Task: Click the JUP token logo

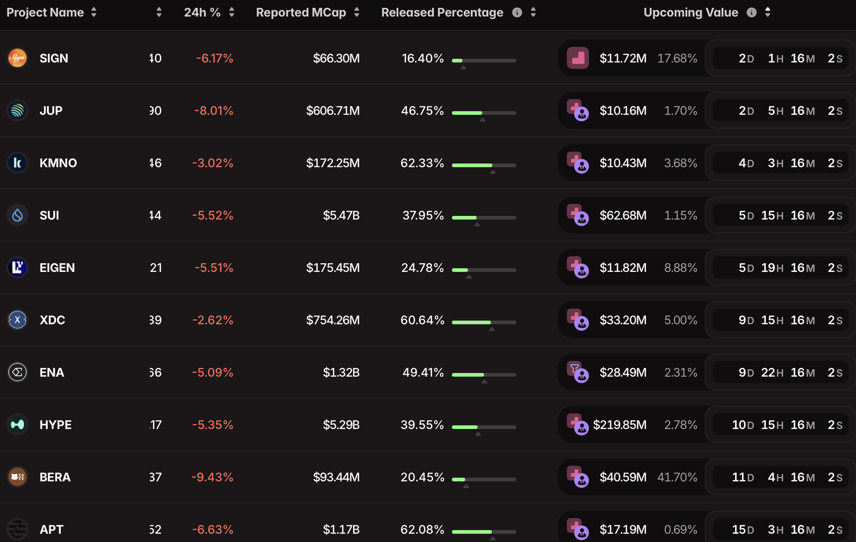Action: pyautogui.click(x=17, y=110)
